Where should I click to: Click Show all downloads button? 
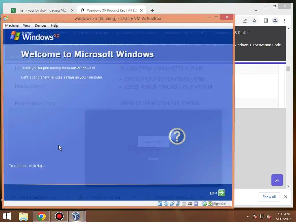[269, 197]
